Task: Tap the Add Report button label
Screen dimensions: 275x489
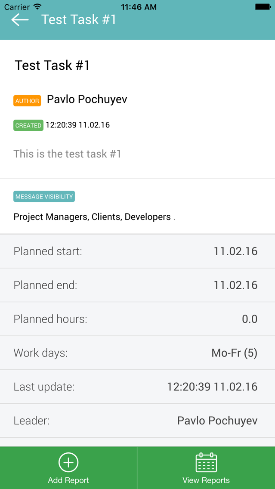Action: tap(68, 480)
